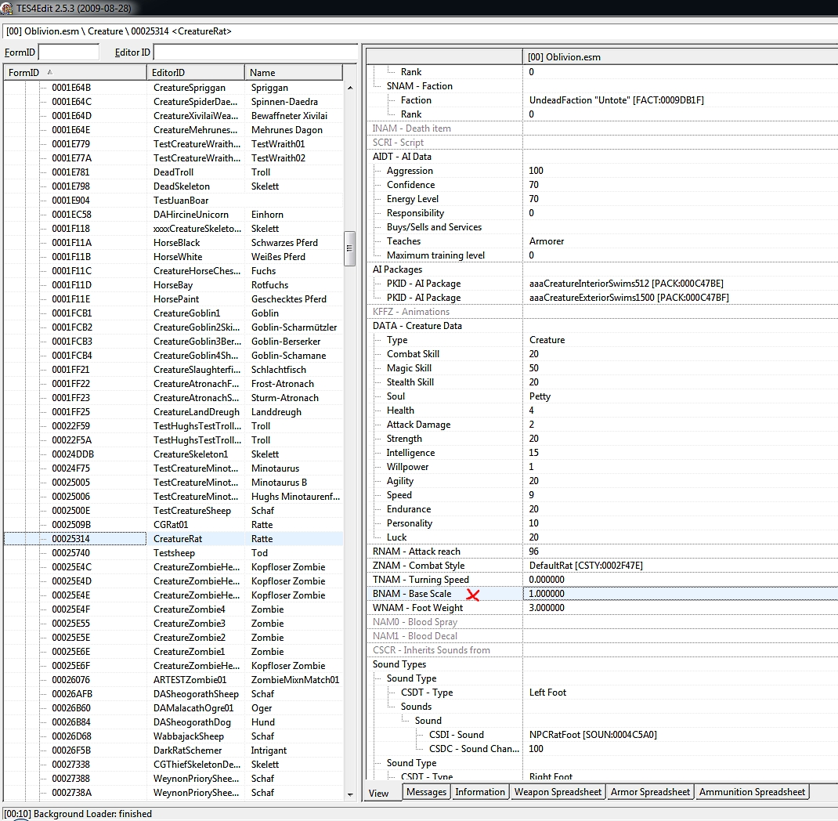Click the scroll down arrow of the record list
Image resolution: width=838 pixels, height=821 pixels.
pyautogui.click(x=349, y=794)
